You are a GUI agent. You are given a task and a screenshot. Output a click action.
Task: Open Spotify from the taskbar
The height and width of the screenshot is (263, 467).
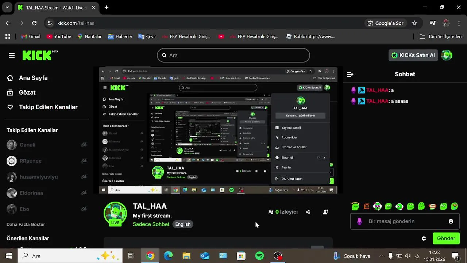click(x=259, y=256)
